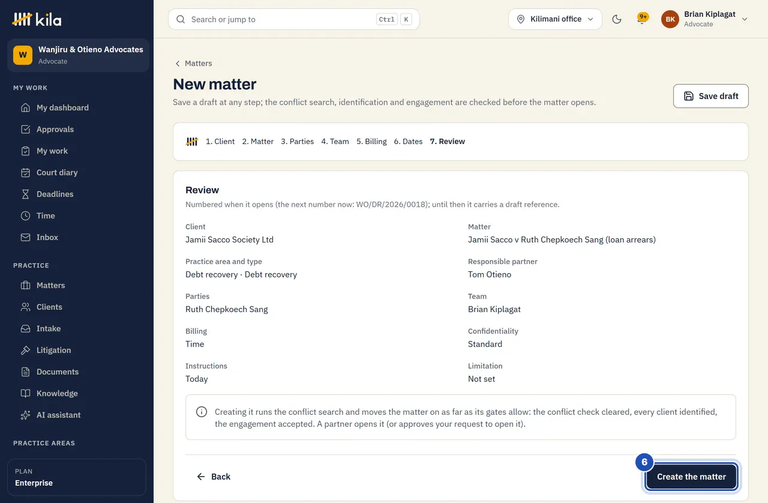Open My dashboard home icon

coord(25,108)
